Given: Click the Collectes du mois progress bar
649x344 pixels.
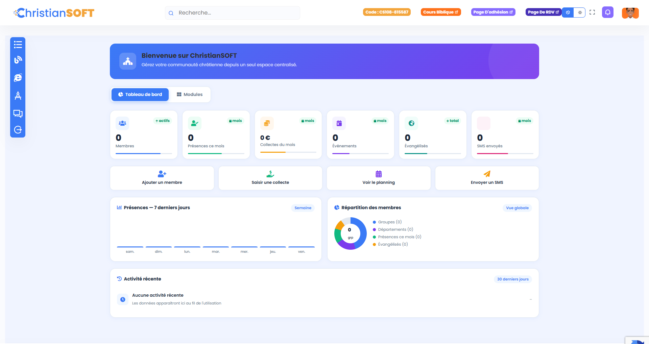Looking at the screenshot, I should 288,152.
